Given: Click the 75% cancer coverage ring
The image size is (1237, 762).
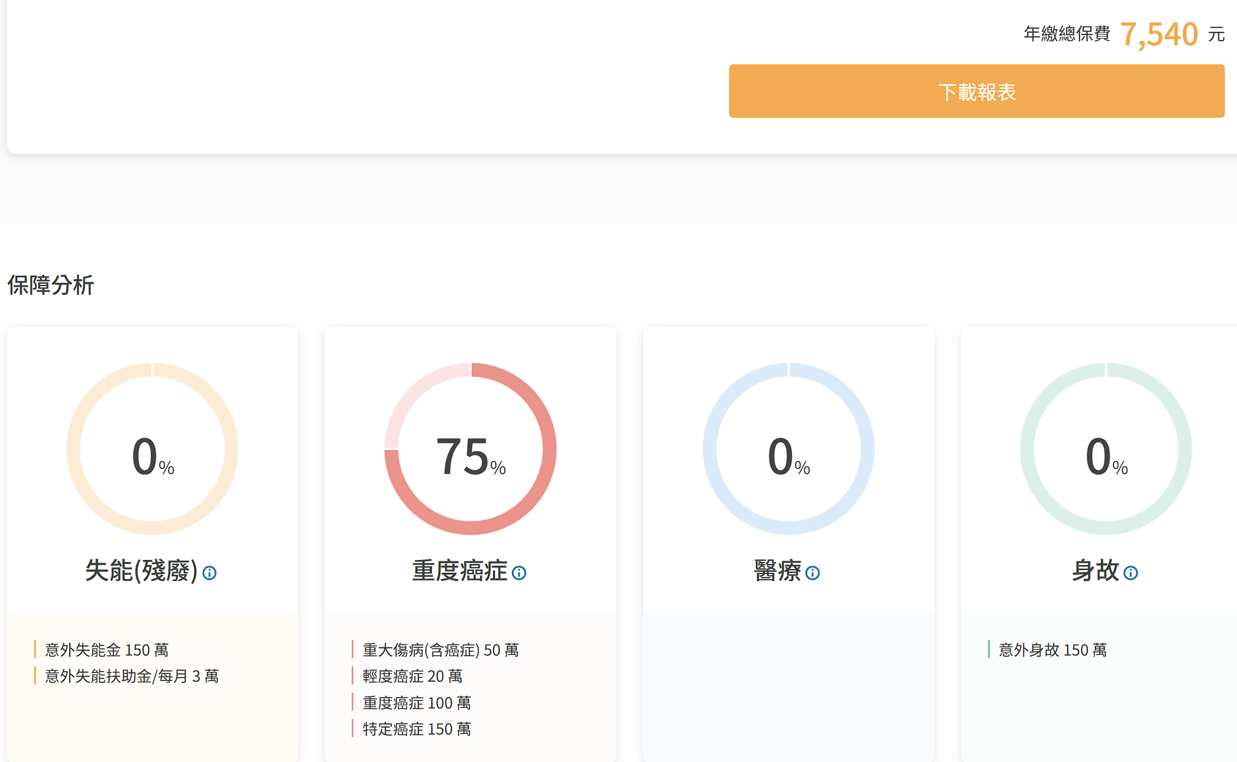Looking at the screenshot, I should point(471,449).
